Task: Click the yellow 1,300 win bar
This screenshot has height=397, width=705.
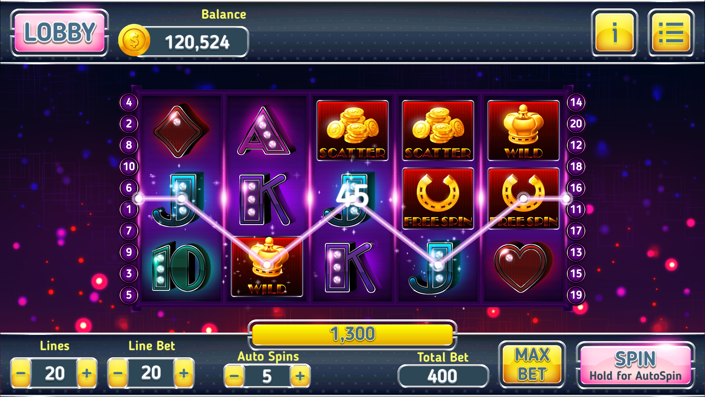Action: tap(352, 334)
